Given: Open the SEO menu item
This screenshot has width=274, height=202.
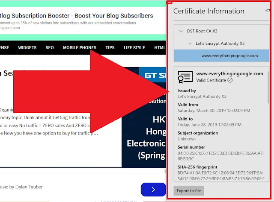Looking at the screenshot, I should coord(50,47).
